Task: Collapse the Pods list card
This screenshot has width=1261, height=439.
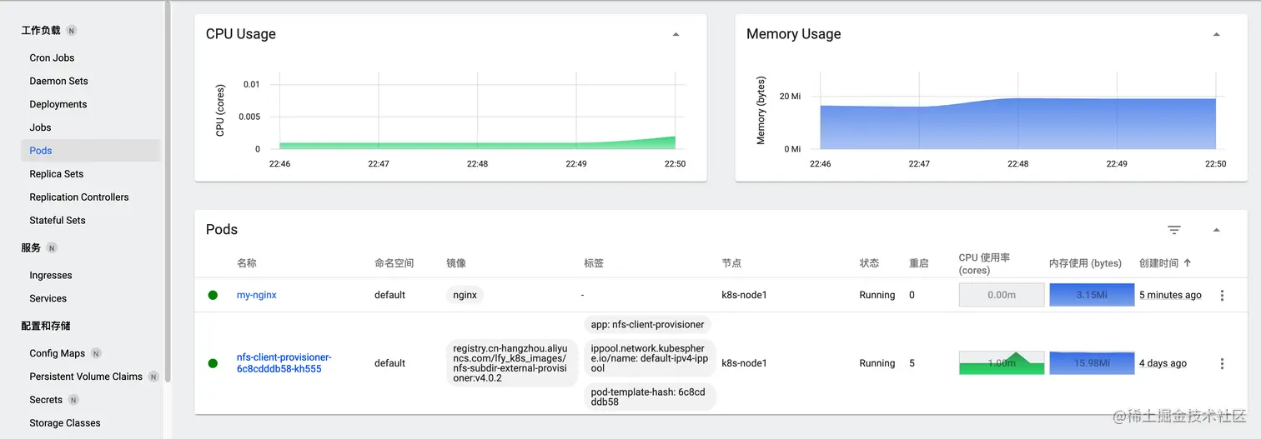Action: tap(1216, 230)
